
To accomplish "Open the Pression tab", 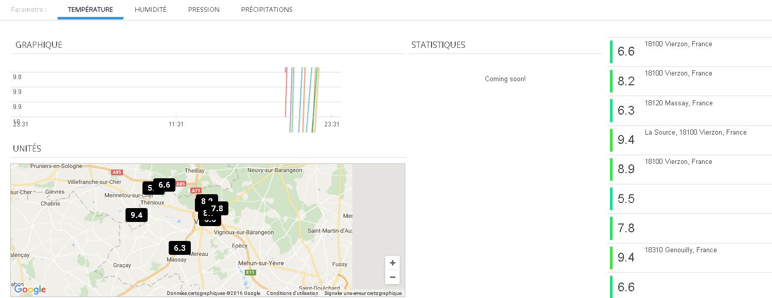I will [204, 10].
